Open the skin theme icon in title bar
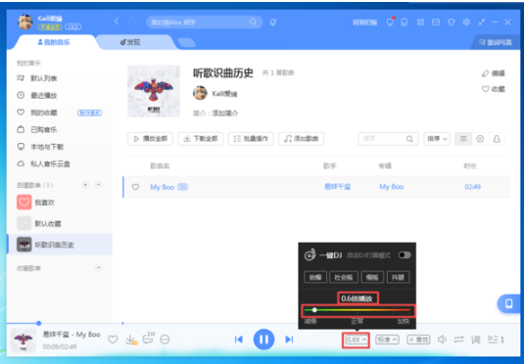 pyautogui.click(x=452, y=23)
